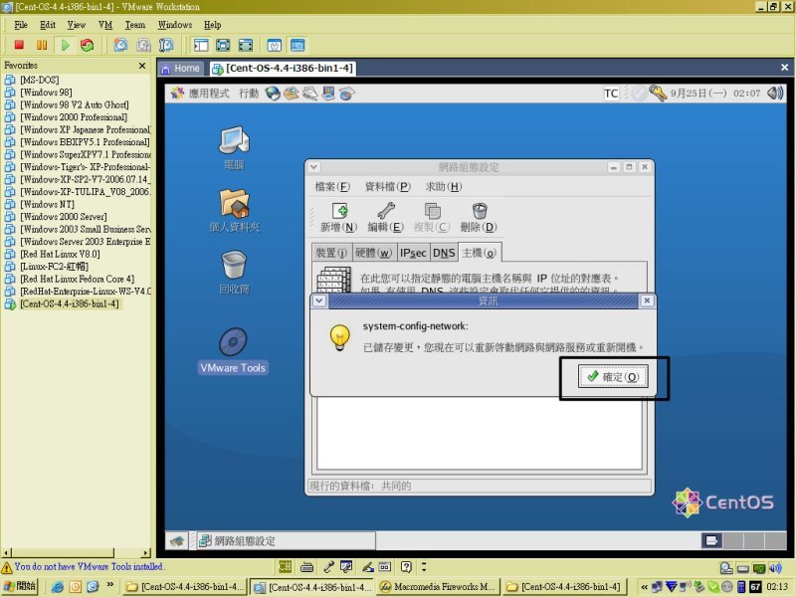Open the VMware VM menu

tap(105, 25)
